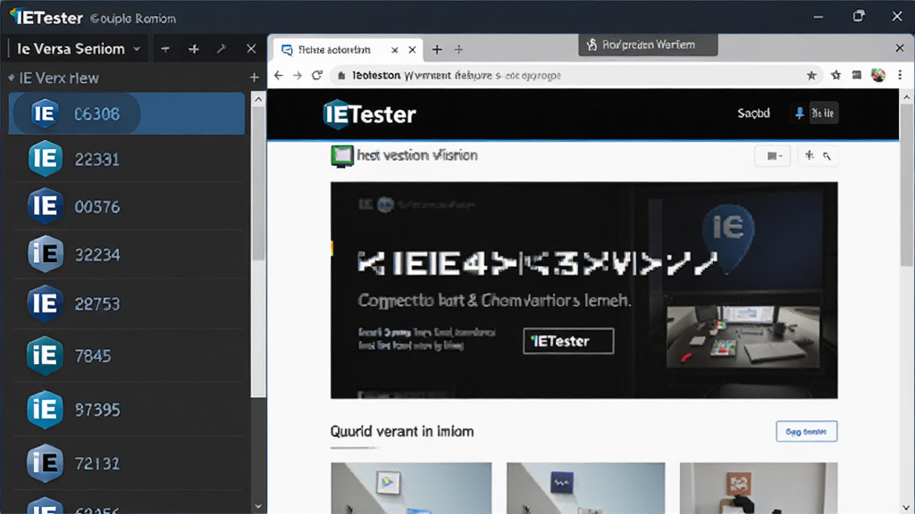Click the lock icon in address bar
915x514 pixels.
341,75
